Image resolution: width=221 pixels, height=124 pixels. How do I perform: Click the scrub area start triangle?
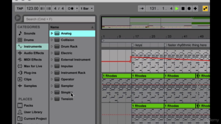point(103,41)
